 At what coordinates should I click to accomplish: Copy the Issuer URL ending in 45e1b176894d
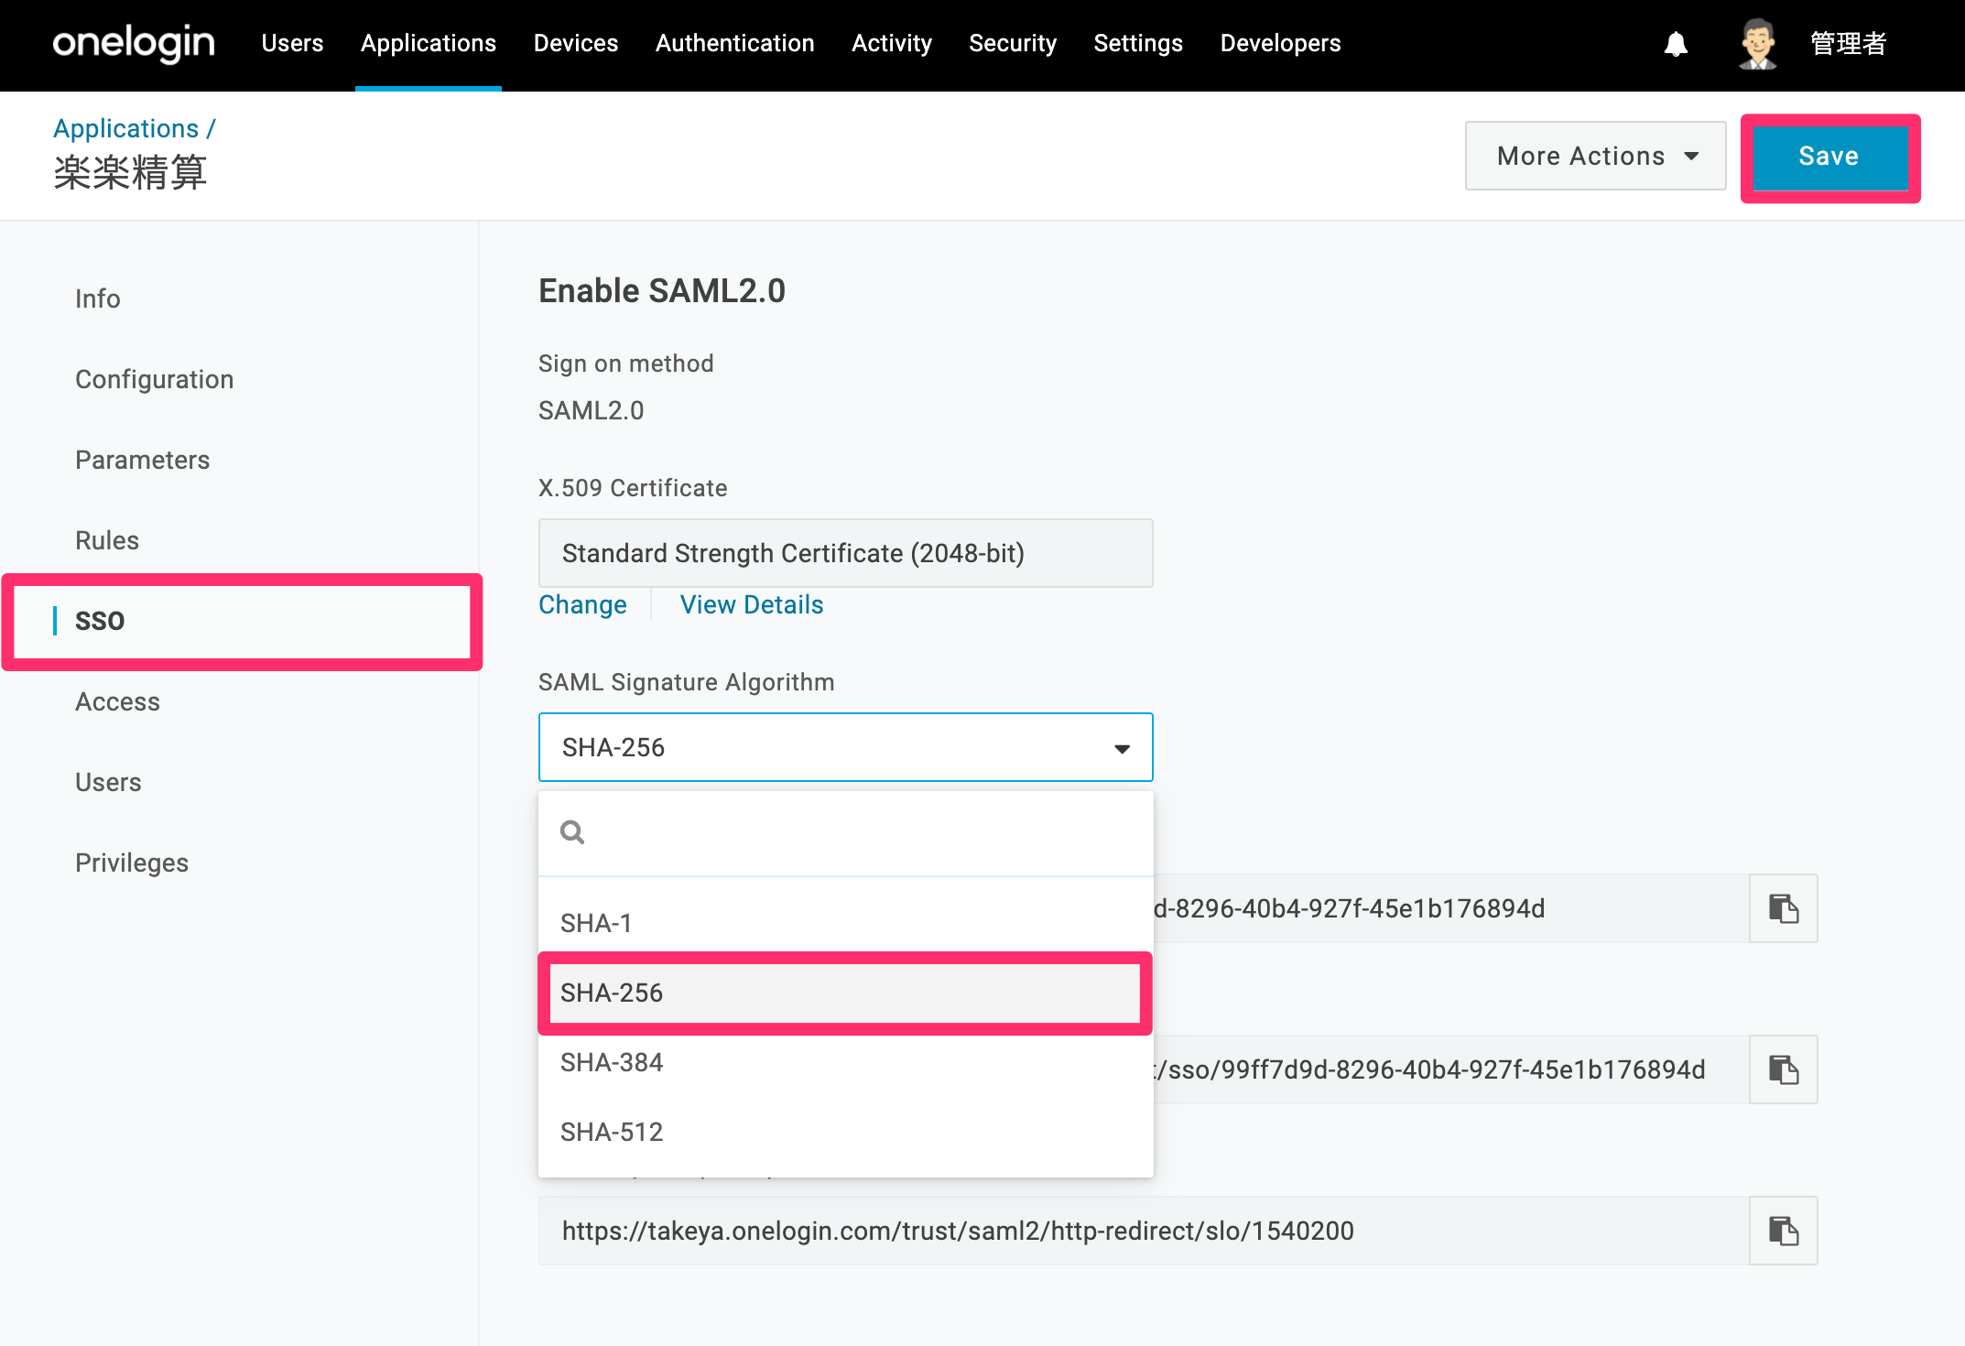click(x=1783, y=908)
